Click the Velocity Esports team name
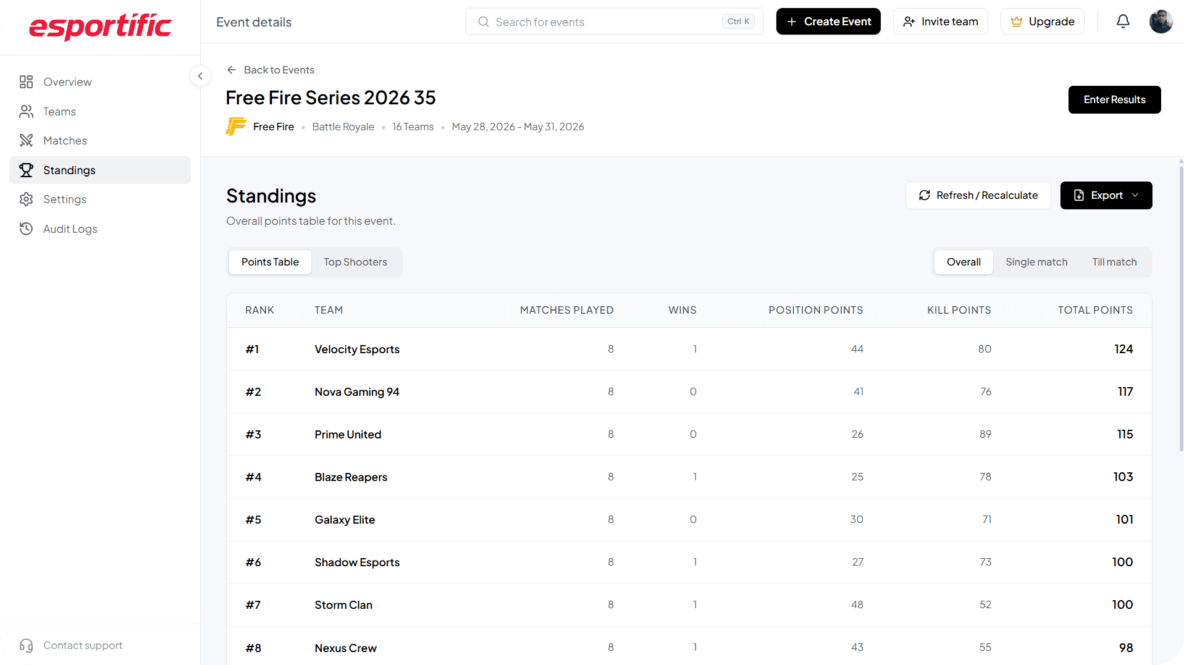The width and height of the screenshot is (1184, 665). tap(357, 349)
